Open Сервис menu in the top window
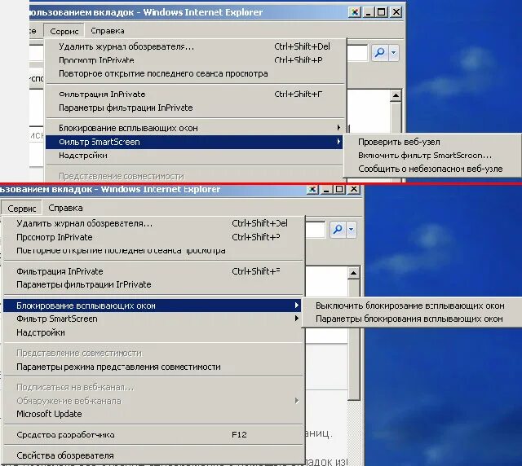The image size is (522, 466). click(x=64, y=31)
